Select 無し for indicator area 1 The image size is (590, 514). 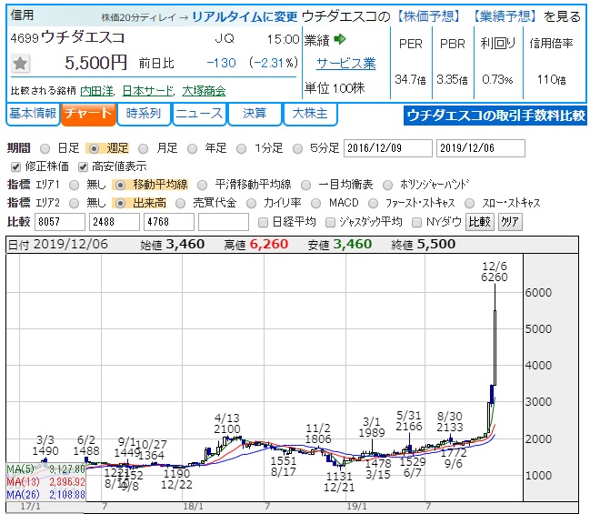(75, 185)
